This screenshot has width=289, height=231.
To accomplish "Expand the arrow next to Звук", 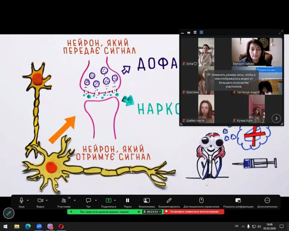I will click(x=28, y=200).
